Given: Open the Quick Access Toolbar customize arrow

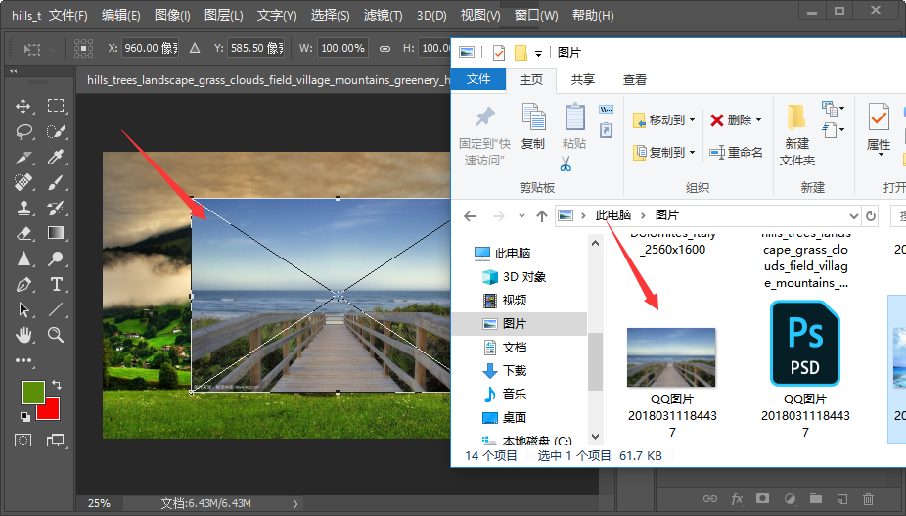Looking at the screenshot, I should click(538, 53).
